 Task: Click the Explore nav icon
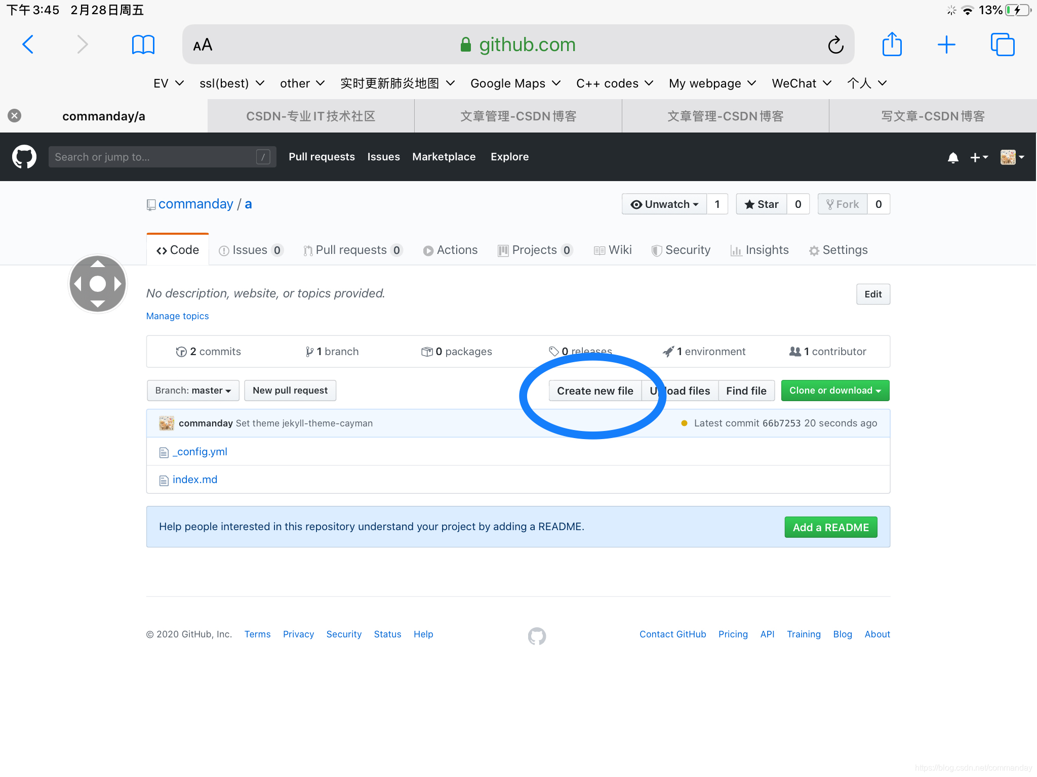pos(509,156)
